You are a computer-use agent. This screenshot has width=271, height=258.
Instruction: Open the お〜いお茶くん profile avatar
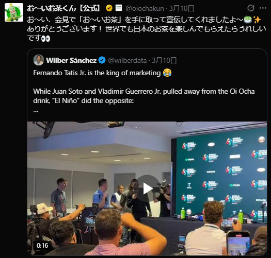point(14,12)
